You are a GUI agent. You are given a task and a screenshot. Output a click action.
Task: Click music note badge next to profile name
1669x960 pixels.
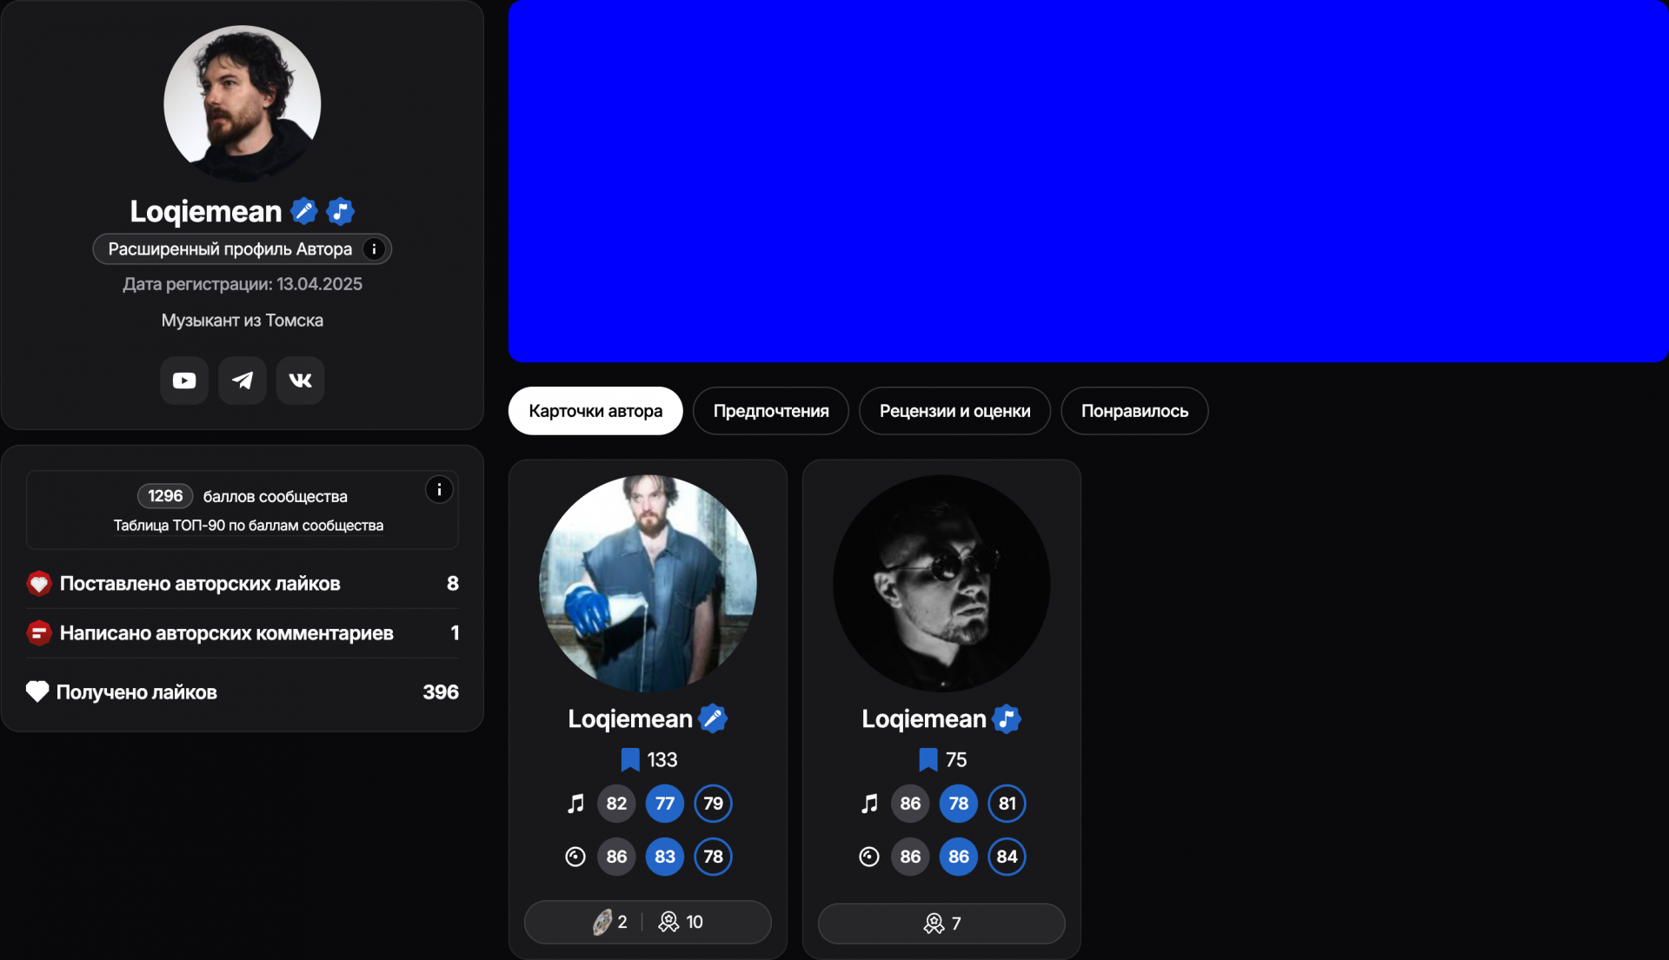coord(340,211)
